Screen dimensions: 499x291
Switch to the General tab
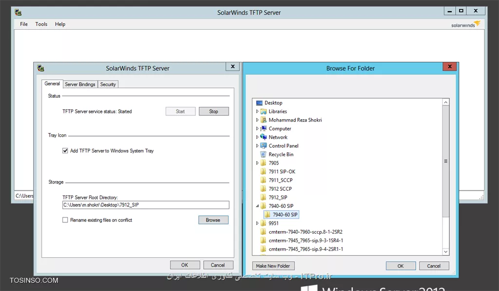click(x=52, y=84)
